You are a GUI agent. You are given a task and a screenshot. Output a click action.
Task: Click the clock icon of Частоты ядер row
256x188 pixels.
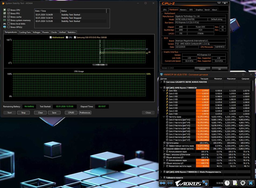point(167,117)
